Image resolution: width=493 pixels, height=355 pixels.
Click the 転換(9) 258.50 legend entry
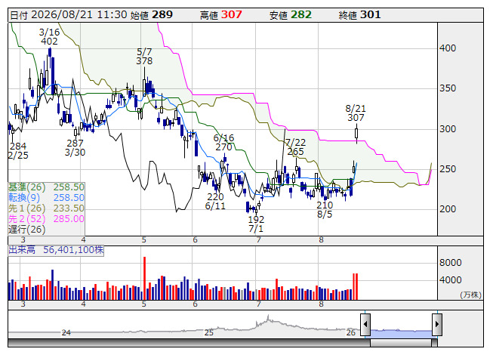(x=46, y=198)
